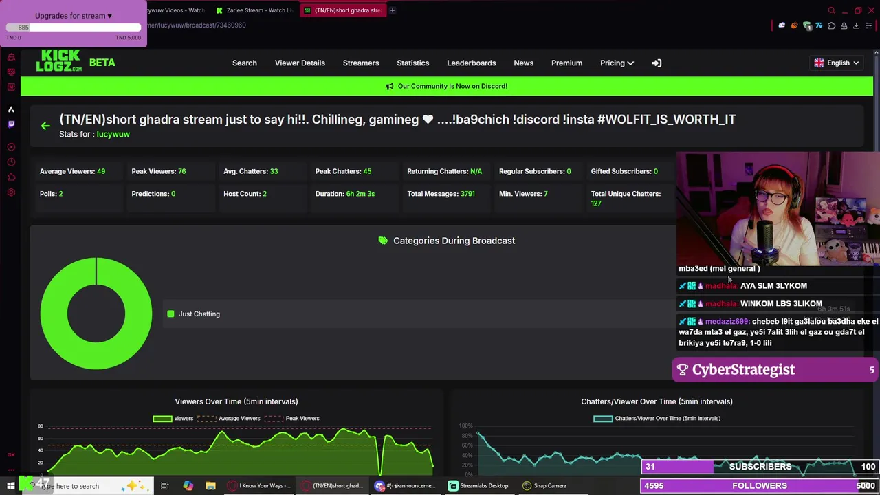Click the Average Viewers: 49 stat

72,171
